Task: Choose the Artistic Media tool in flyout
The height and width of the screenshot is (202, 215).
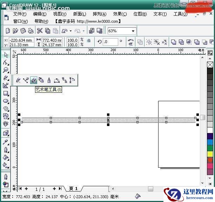Action: coord(34,80)
